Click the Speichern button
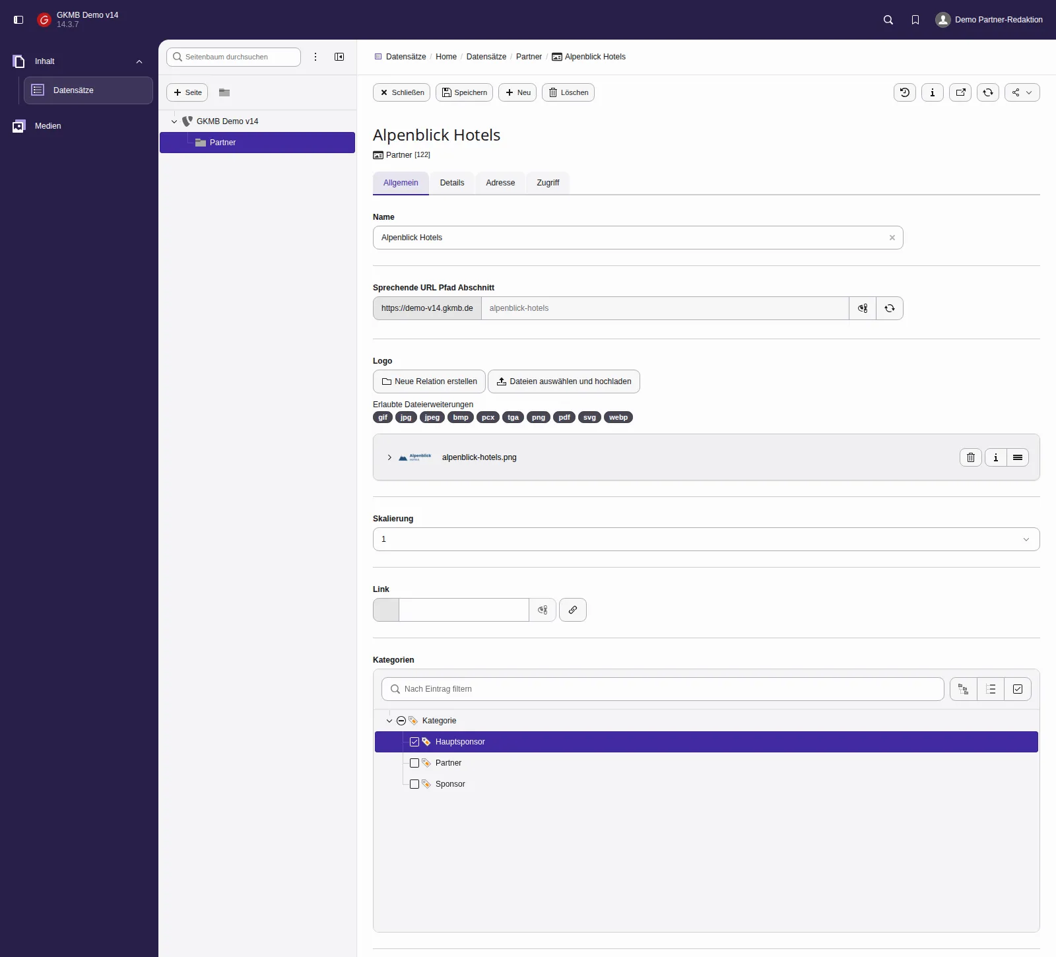 [464, 92]
